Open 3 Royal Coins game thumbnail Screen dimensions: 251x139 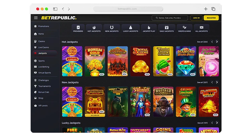tap(140, 61)
